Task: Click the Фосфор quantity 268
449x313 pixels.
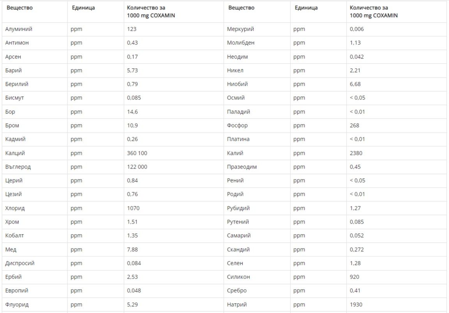Action: point(354,125)
